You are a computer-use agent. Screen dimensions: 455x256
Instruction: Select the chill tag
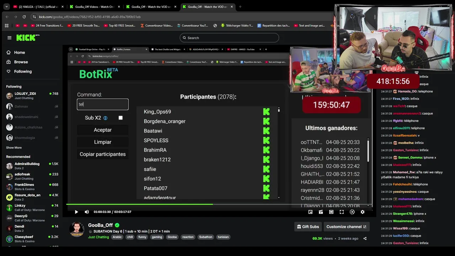pos(130,237)
